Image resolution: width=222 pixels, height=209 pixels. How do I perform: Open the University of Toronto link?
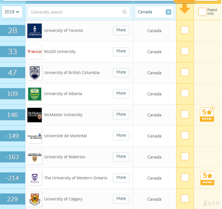click(x=64, y=31)
